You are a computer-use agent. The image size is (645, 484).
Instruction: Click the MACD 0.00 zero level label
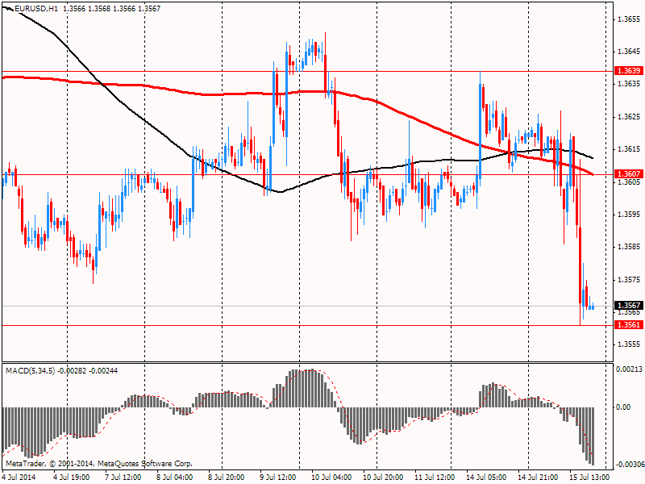pos(623,407)
